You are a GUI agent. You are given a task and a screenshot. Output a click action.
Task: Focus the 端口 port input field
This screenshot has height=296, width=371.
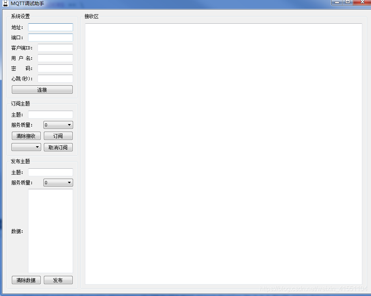point(51,38)
